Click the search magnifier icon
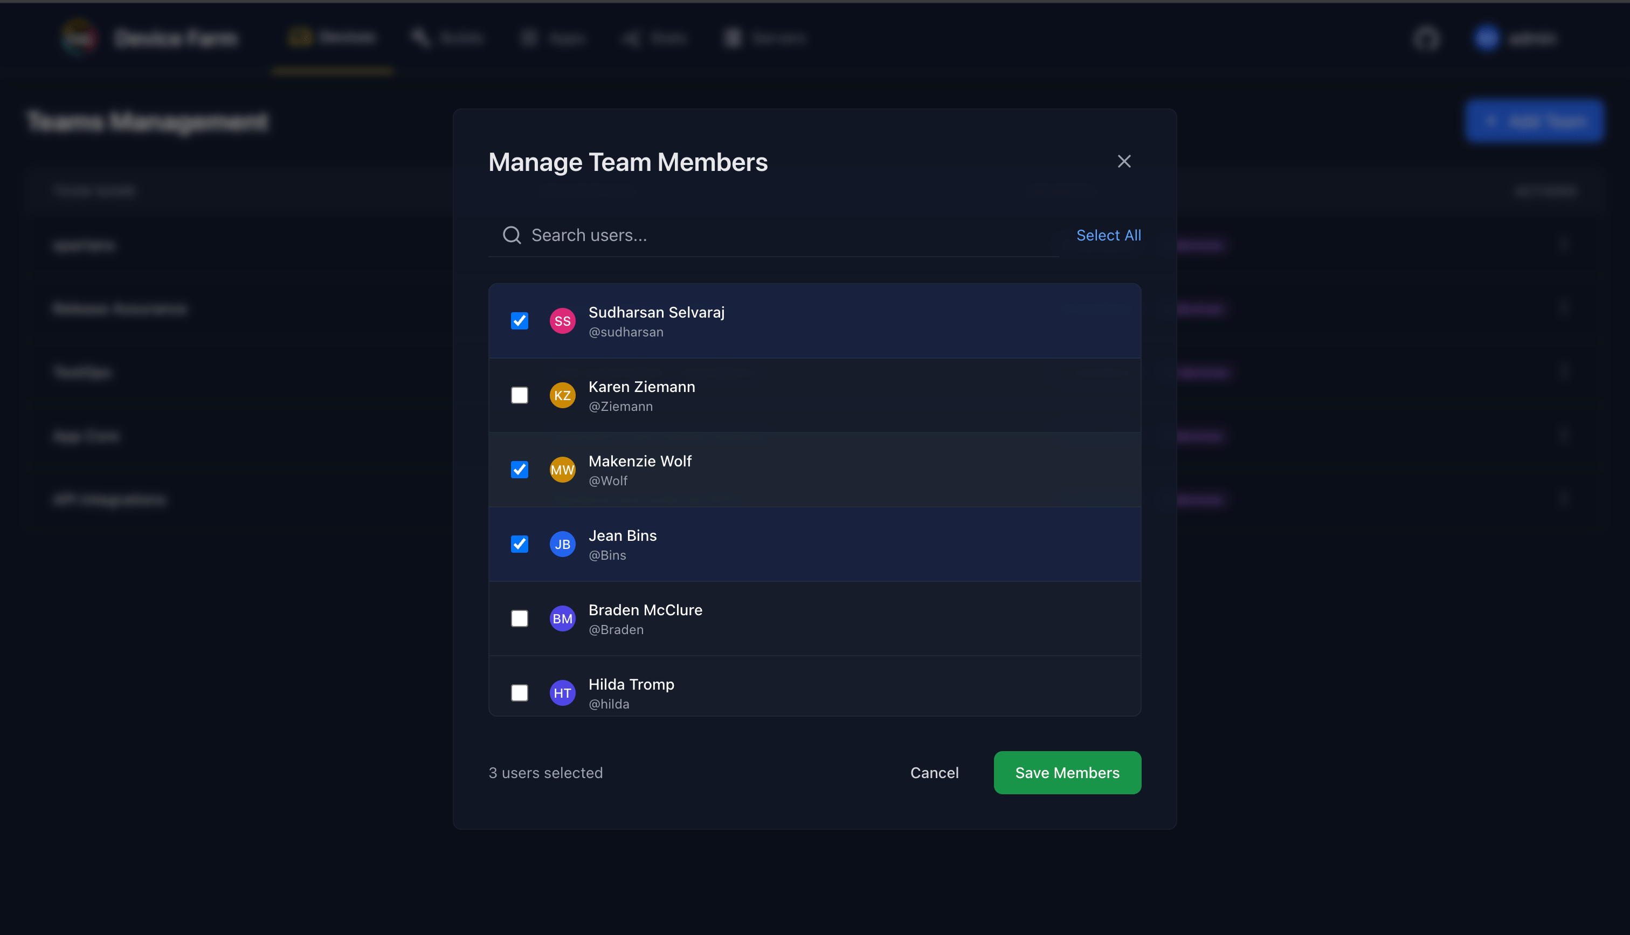Image resolution: width=1630 pixels, height=935 pixels. (x=512, y=235)
